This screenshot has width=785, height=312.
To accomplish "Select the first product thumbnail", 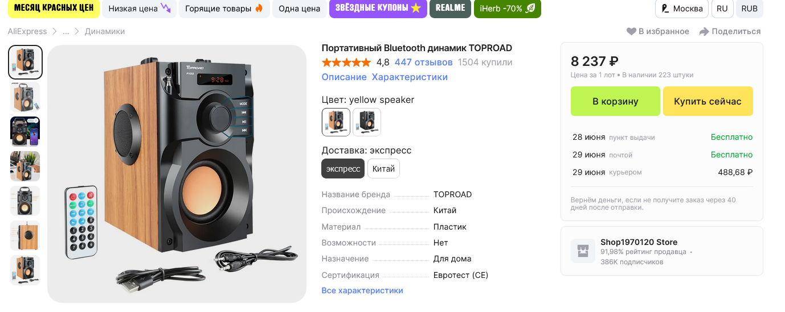I will tap(26, 63).
